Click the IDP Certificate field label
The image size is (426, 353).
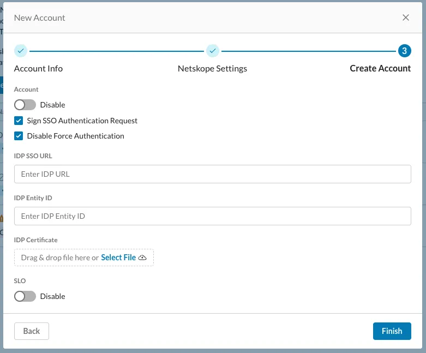coord(35,240)
